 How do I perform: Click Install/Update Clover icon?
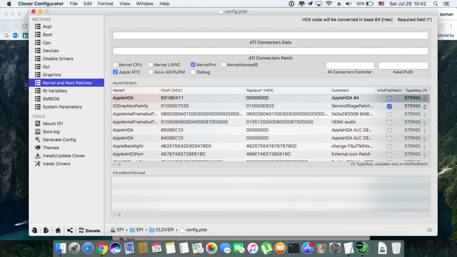38,156
